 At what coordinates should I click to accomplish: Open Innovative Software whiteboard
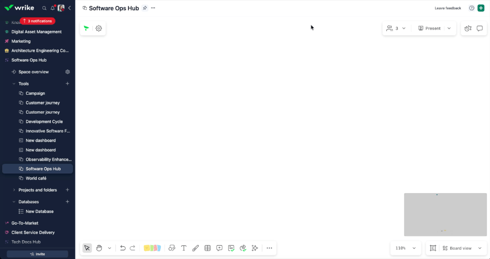point(47,131)
